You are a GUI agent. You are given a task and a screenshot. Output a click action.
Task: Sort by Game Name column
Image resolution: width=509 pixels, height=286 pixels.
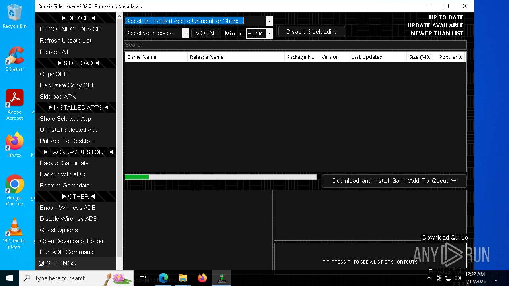(156, 57)
